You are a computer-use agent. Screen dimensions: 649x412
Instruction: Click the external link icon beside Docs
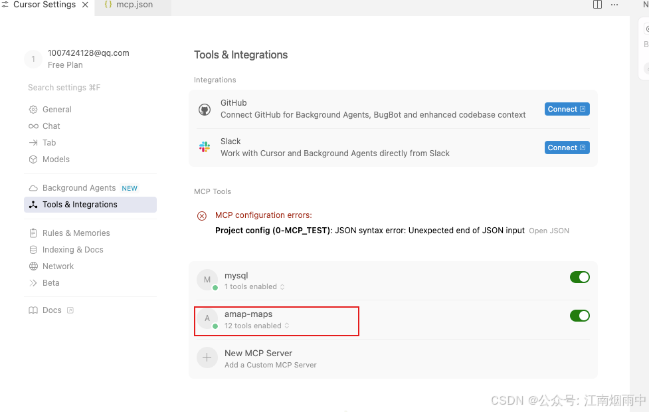point(70,310)
